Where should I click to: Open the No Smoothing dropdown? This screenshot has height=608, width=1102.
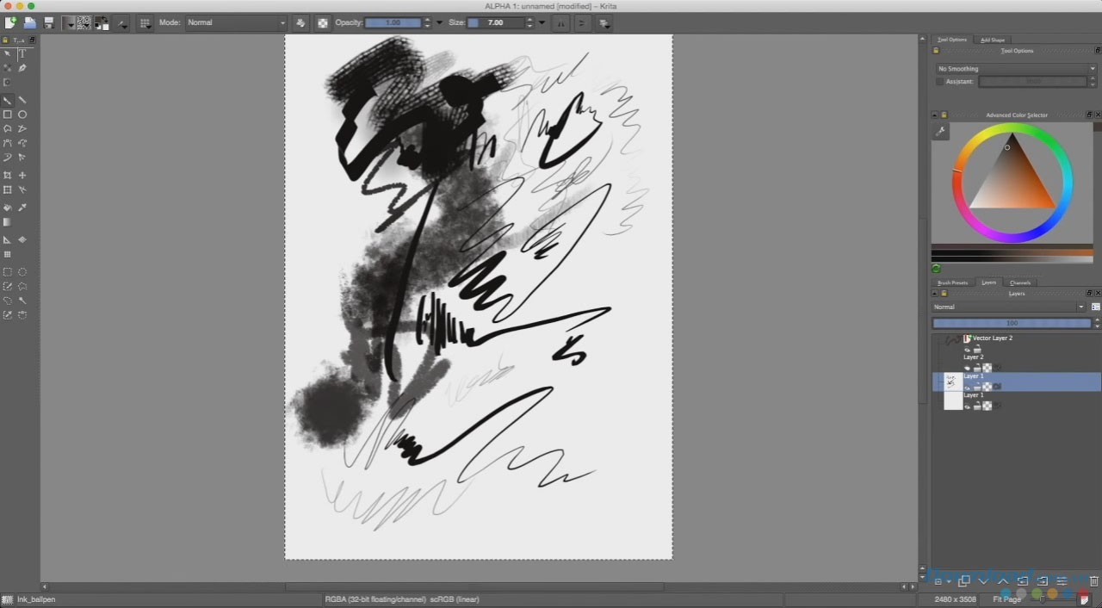pyautogui.click(x=1015, y=69)
